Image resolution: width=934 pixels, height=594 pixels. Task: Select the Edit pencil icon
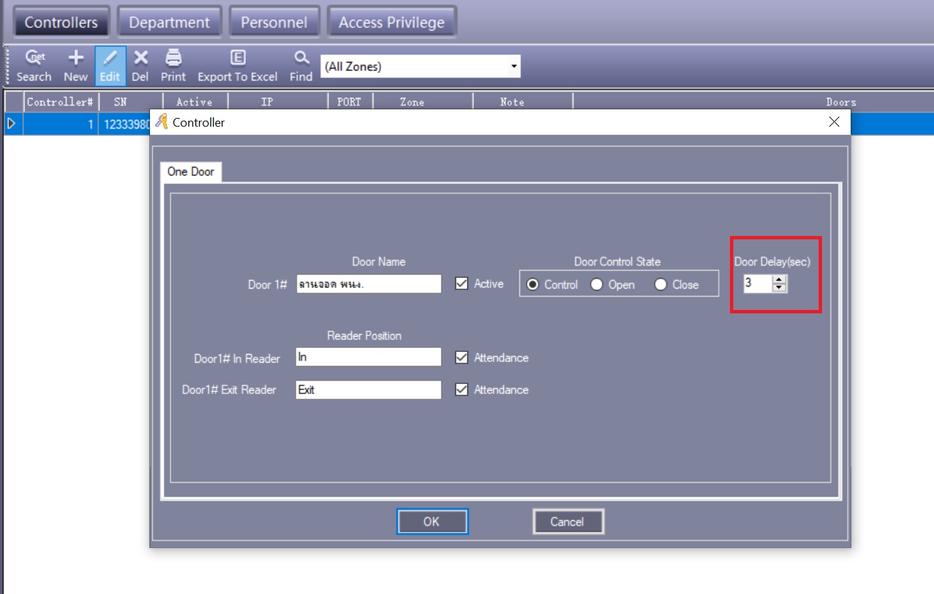[110, 58]
